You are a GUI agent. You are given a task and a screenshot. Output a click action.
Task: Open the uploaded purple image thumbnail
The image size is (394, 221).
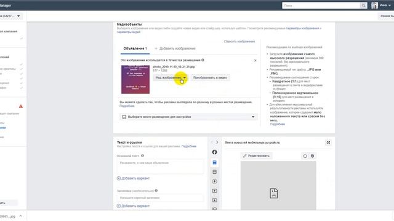135,79
